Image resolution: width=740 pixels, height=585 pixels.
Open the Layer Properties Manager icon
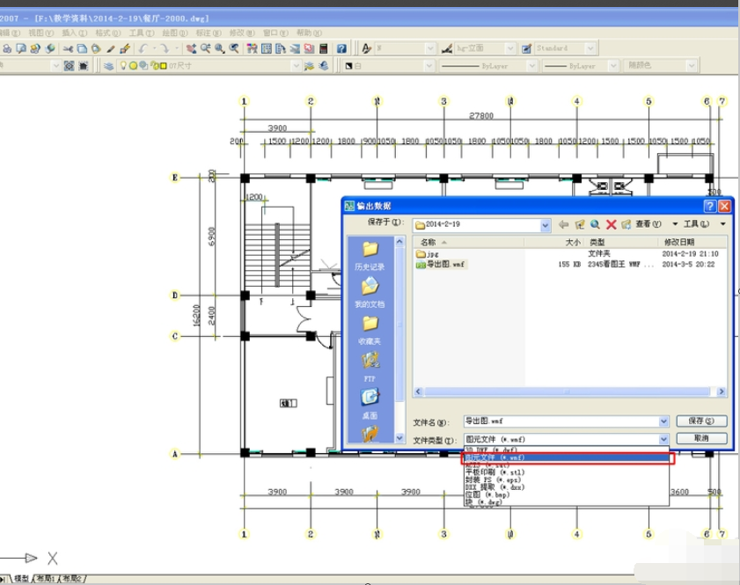pos(108,66)
